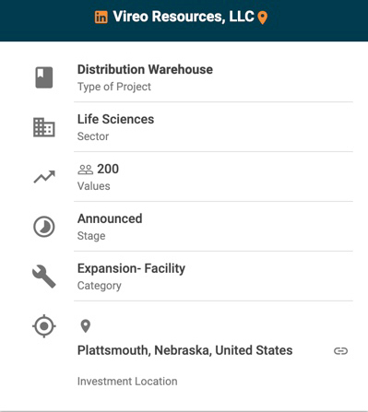Screen dimensions: 368x412
Task: Click Plattsmouth, Nebraska, United States location
Action: (184, 350)
